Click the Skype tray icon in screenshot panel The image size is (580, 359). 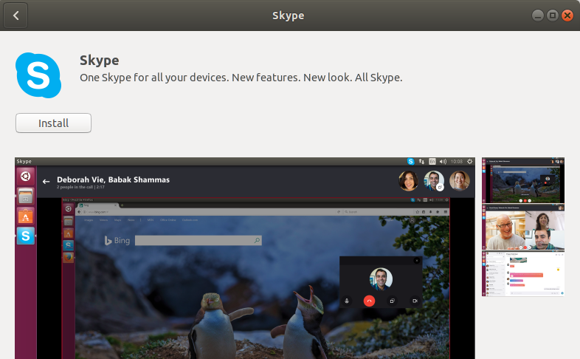[410, 161]
